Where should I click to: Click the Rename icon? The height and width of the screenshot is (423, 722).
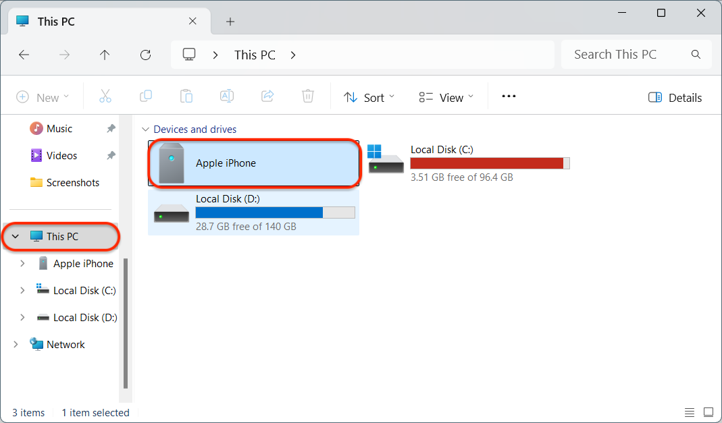tap(227, 96)
